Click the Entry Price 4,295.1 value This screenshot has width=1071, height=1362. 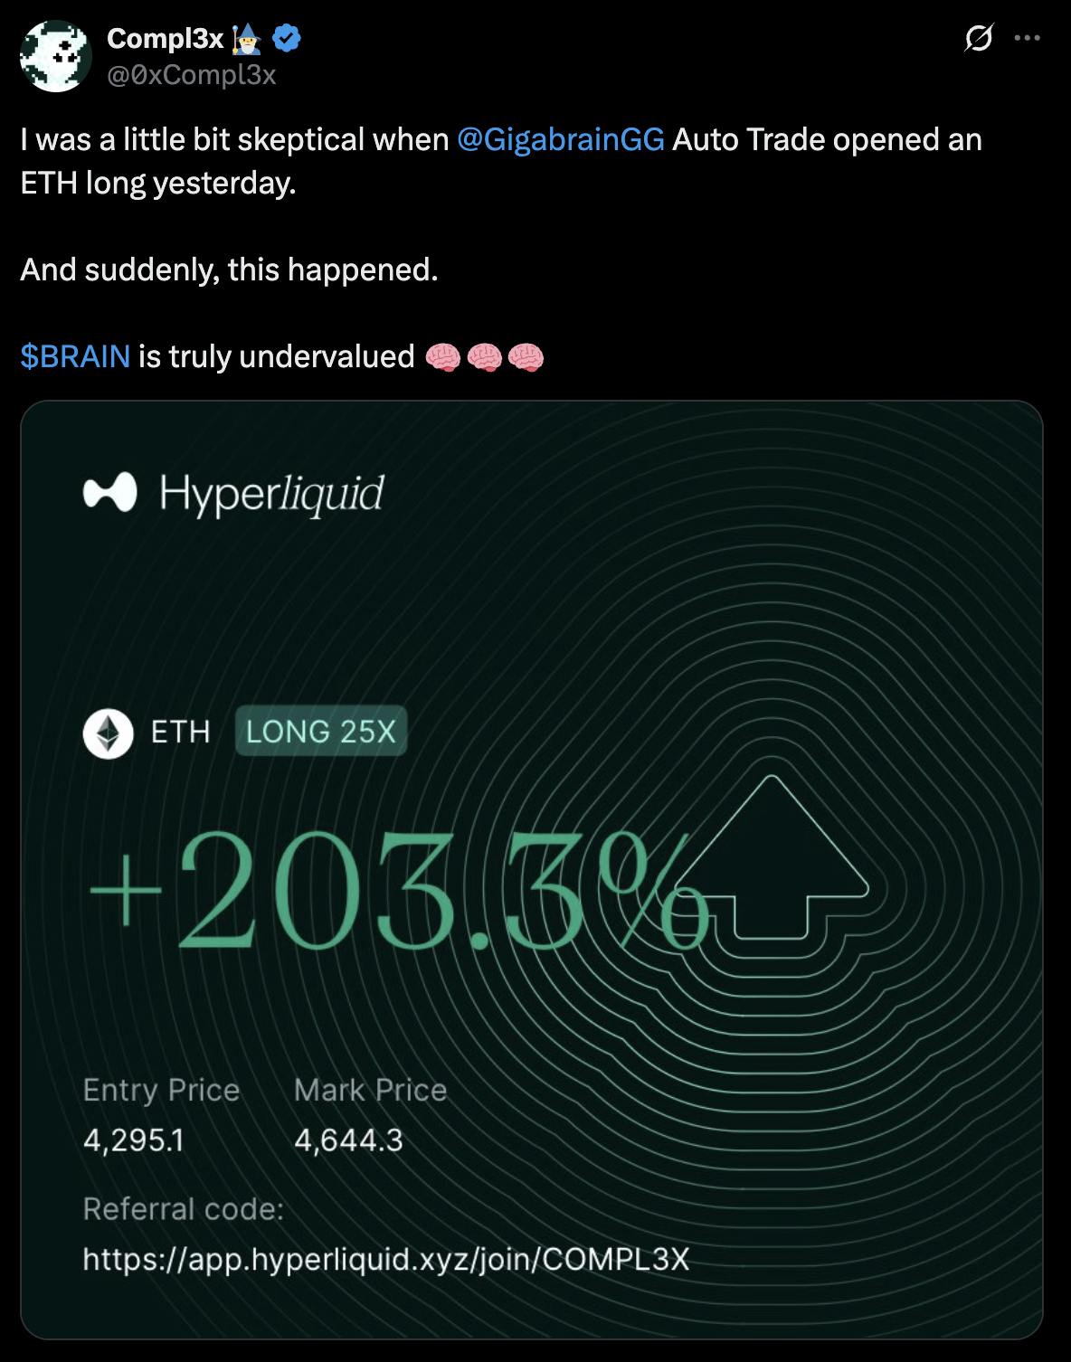pyautogui.click(x=133, y=1142)
